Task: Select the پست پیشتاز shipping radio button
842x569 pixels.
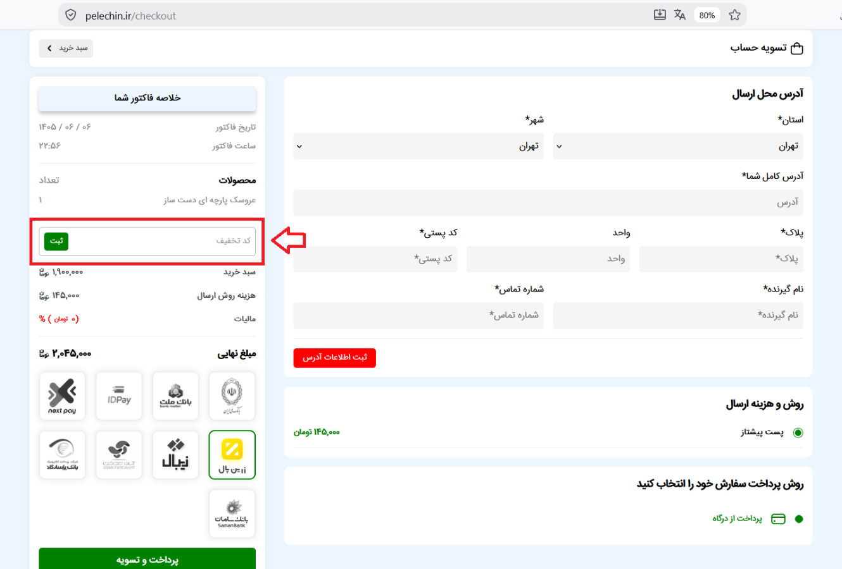Action: pos(798,432)
